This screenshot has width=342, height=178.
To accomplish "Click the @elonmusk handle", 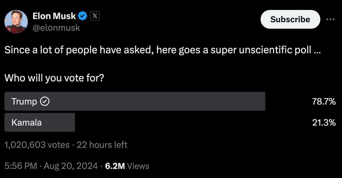I will (56, 28).
